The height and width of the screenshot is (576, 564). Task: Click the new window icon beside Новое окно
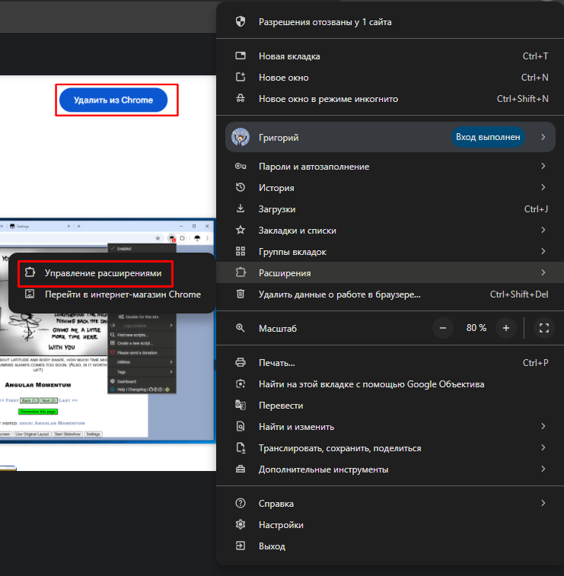click(241, 77)
